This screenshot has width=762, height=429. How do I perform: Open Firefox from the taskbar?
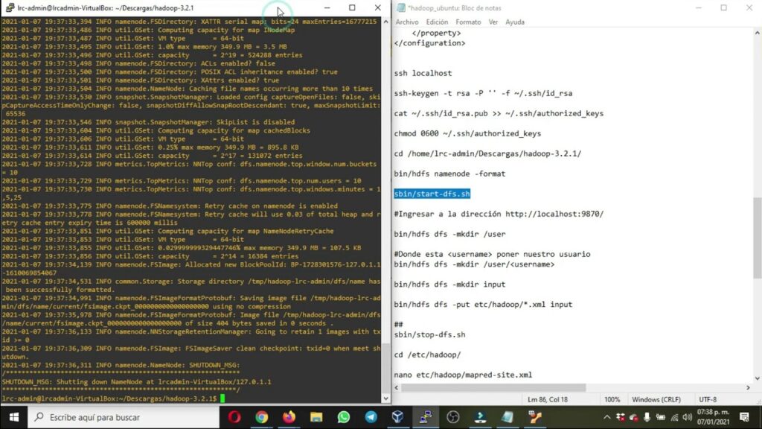click(x=289, y=417)
